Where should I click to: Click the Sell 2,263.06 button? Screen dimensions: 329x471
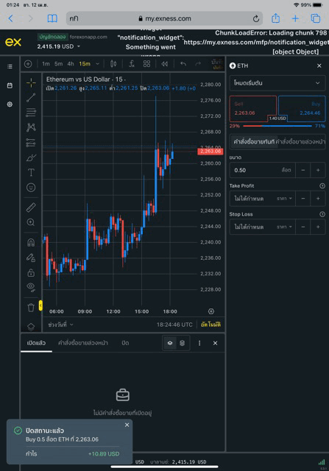[252, 108]
